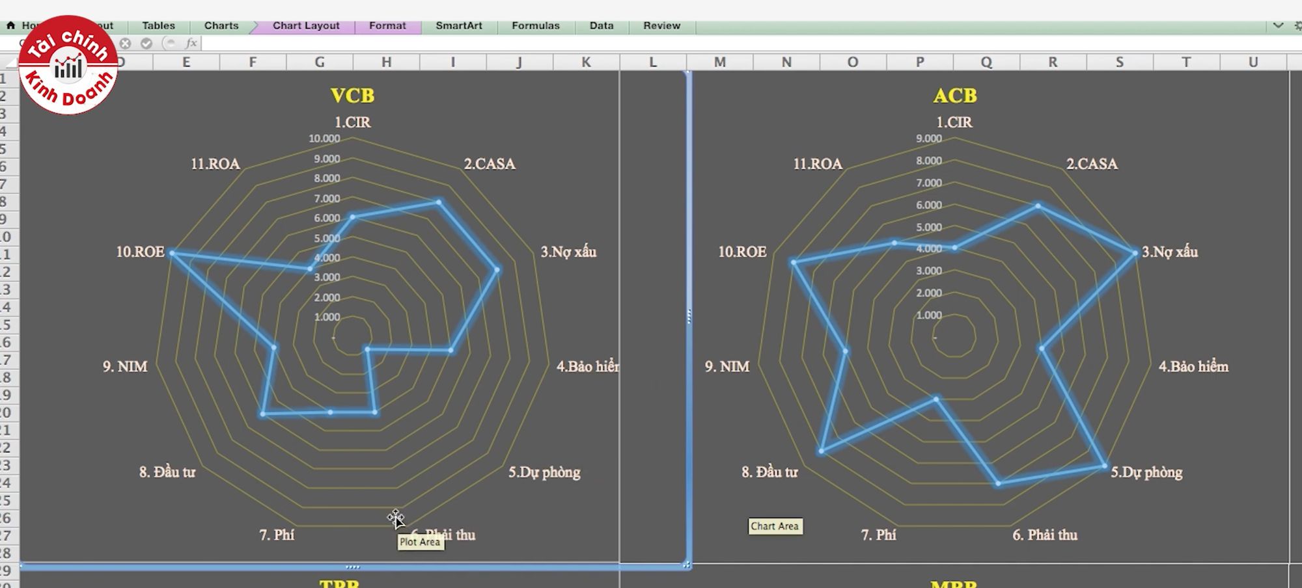Click the 8. Đầu tư label on ACB chart
The width and height of the screenshot is (1302, 588).
(x=769, y=472)
